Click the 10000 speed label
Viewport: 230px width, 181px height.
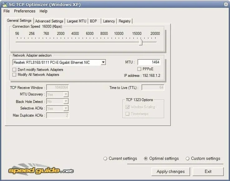[119, 34]
